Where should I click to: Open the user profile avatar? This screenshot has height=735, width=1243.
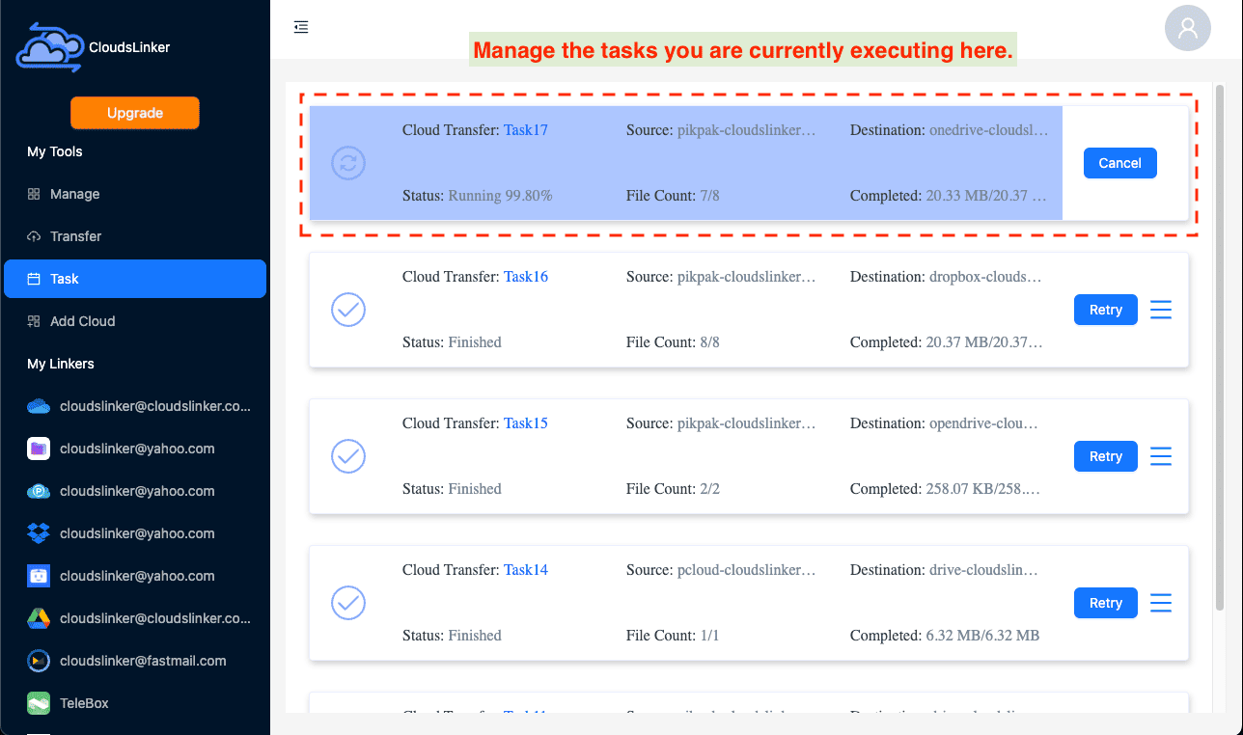tap(1188, 27)
